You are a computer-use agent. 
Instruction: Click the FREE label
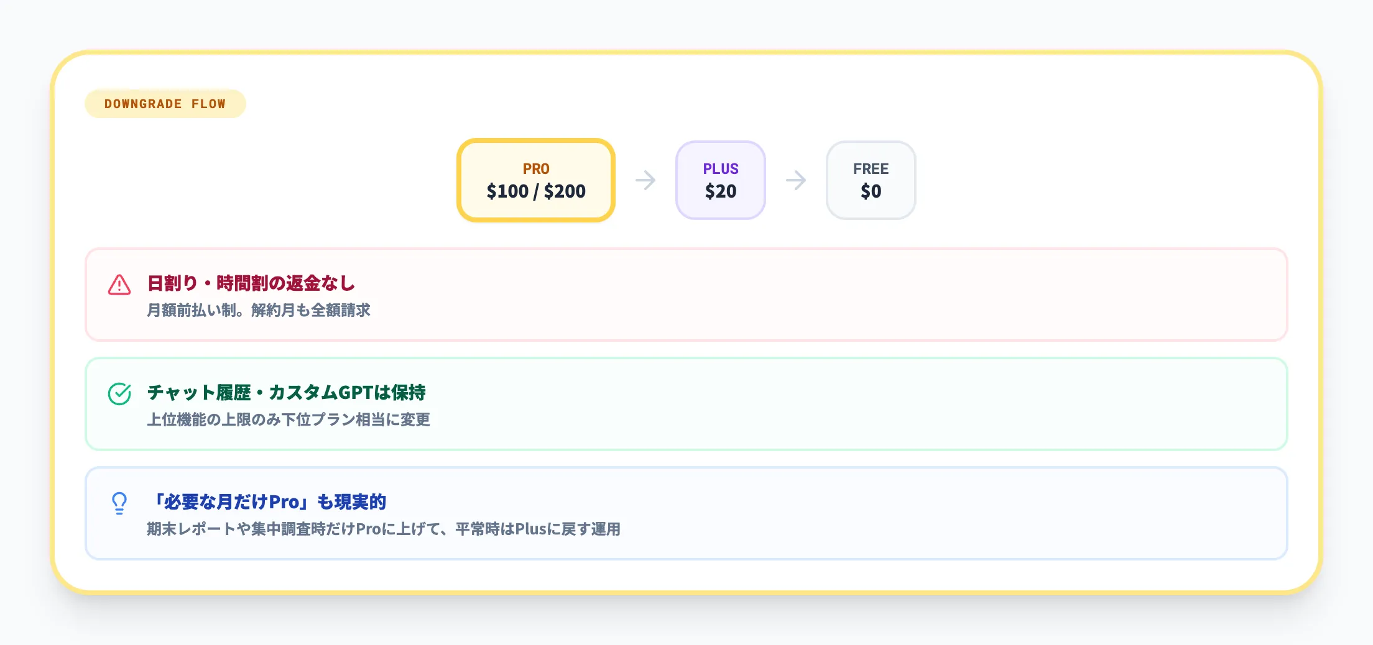click(871, 169)
